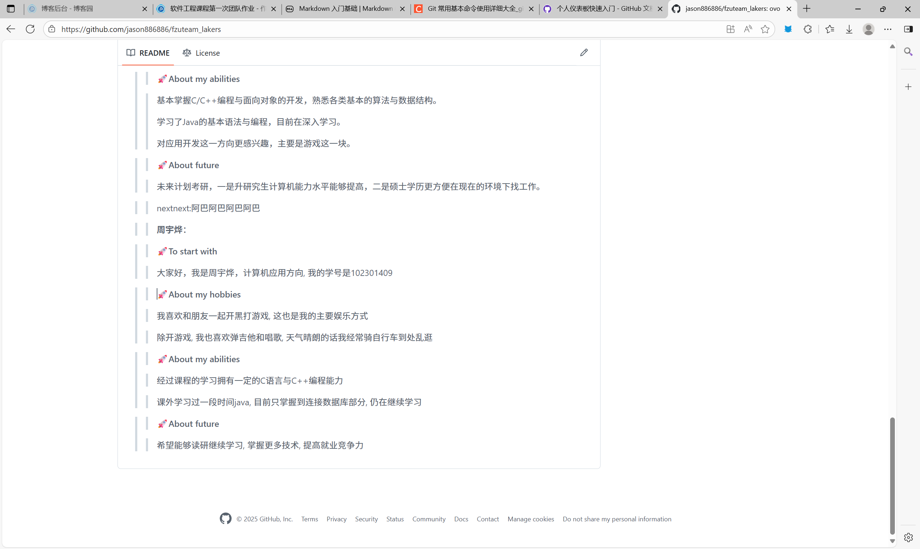
Task: Open the settings gear at bottom right
Action: [908, 537]
